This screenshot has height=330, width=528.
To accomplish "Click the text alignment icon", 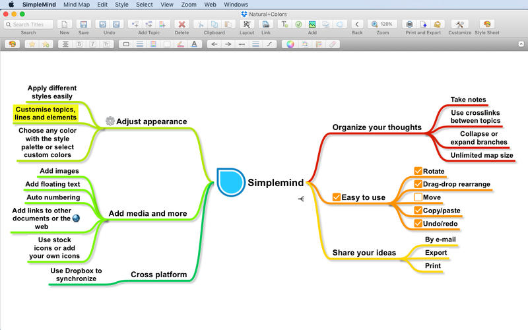I will 65,44.
